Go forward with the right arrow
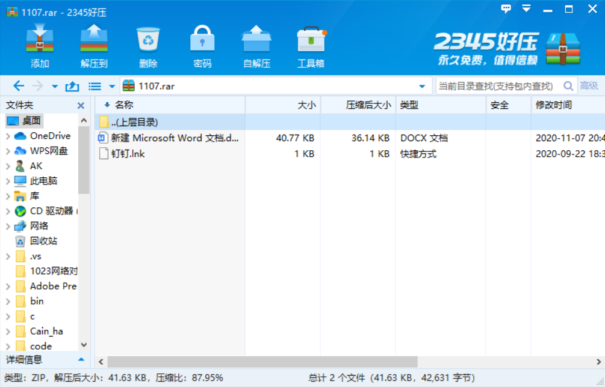605x387 pixels. (x=37, y=86)
